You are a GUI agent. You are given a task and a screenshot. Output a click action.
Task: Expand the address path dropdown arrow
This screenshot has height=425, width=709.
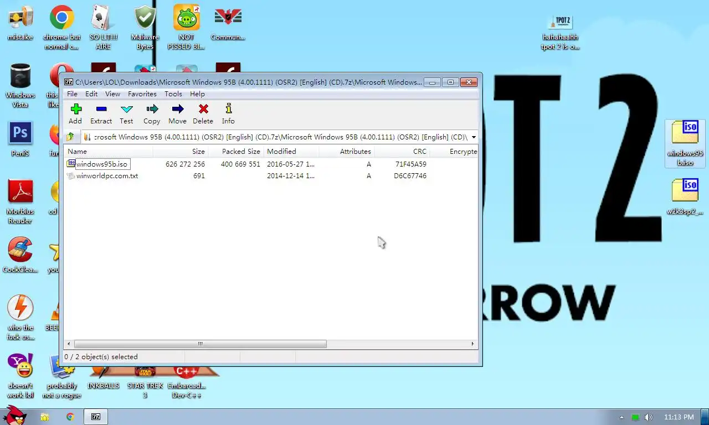coord(474,137)
